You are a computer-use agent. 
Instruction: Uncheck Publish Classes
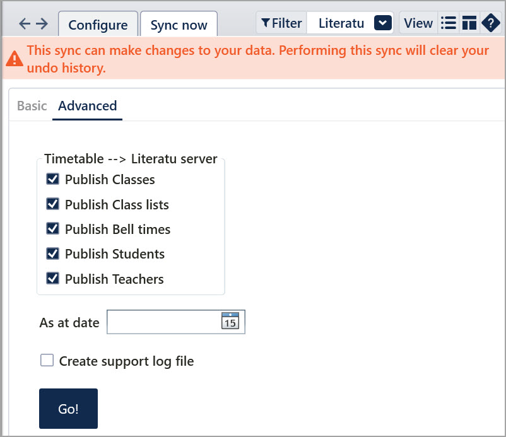(53, 179)
